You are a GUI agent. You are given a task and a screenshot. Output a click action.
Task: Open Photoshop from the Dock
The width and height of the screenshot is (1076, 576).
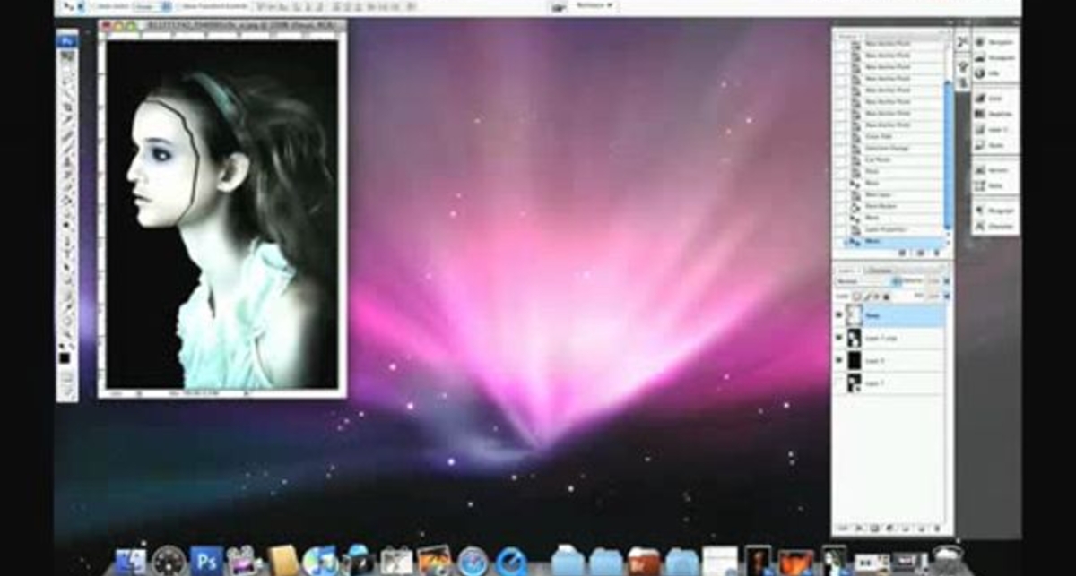(205, 561)
